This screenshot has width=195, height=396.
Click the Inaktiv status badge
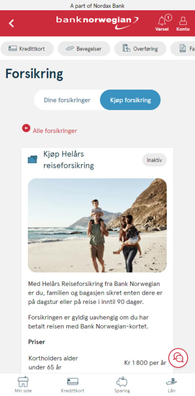[x=154, y=160]
